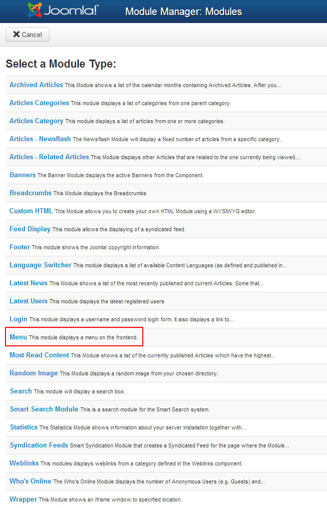Click the Cancel button
The width and height of the screenshot is (327, 508).
tap(27, 35)
